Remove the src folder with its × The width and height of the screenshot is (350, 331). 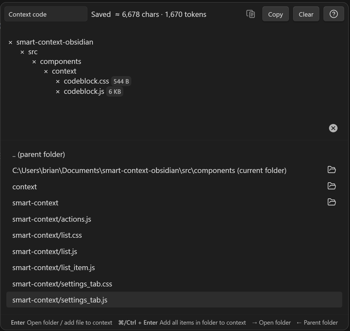22,52
